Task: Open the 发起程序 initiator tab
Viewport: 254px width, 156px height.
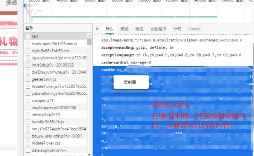Action: pyautogui.click(x=158, y=29)
